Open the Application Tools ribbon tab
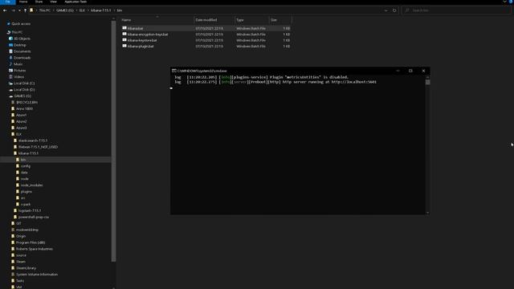The width and height of the screenshot is (514, 289). [x=75, y=2]
